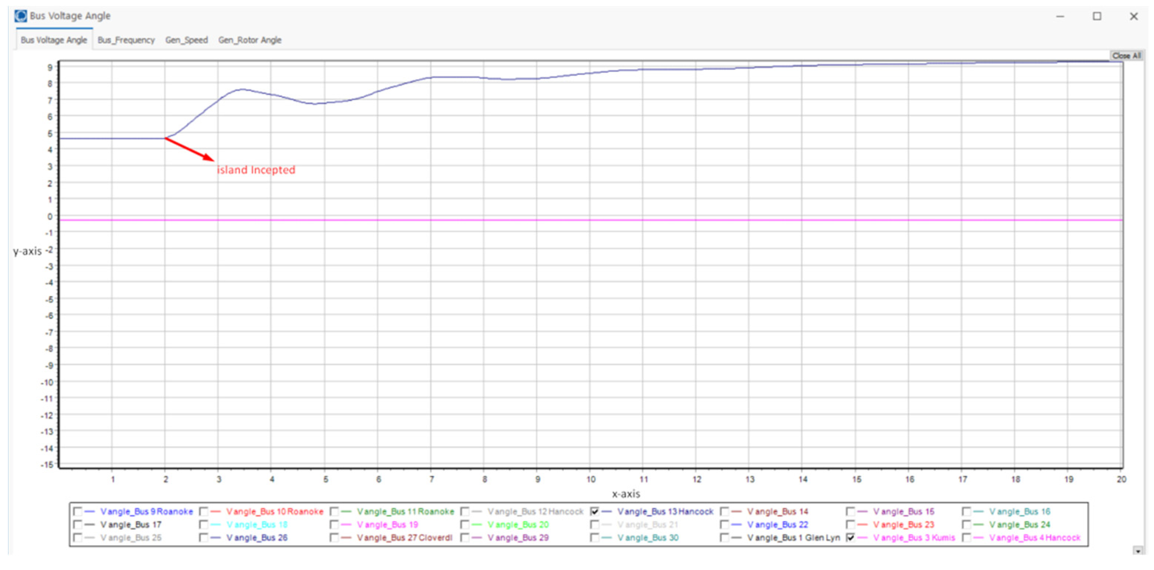
Task: Click the magenta Vangle_Bus 19 legend line
Action: 346,524
